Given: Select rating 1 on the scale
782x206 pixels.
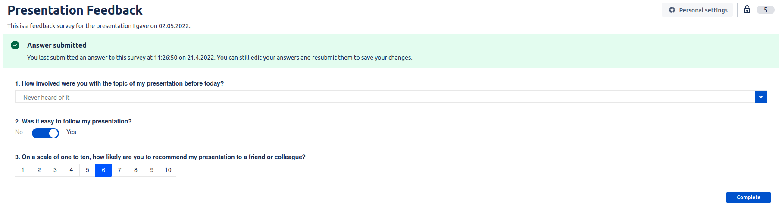Looking at the screenshot, I should click(x=23, y=170).
